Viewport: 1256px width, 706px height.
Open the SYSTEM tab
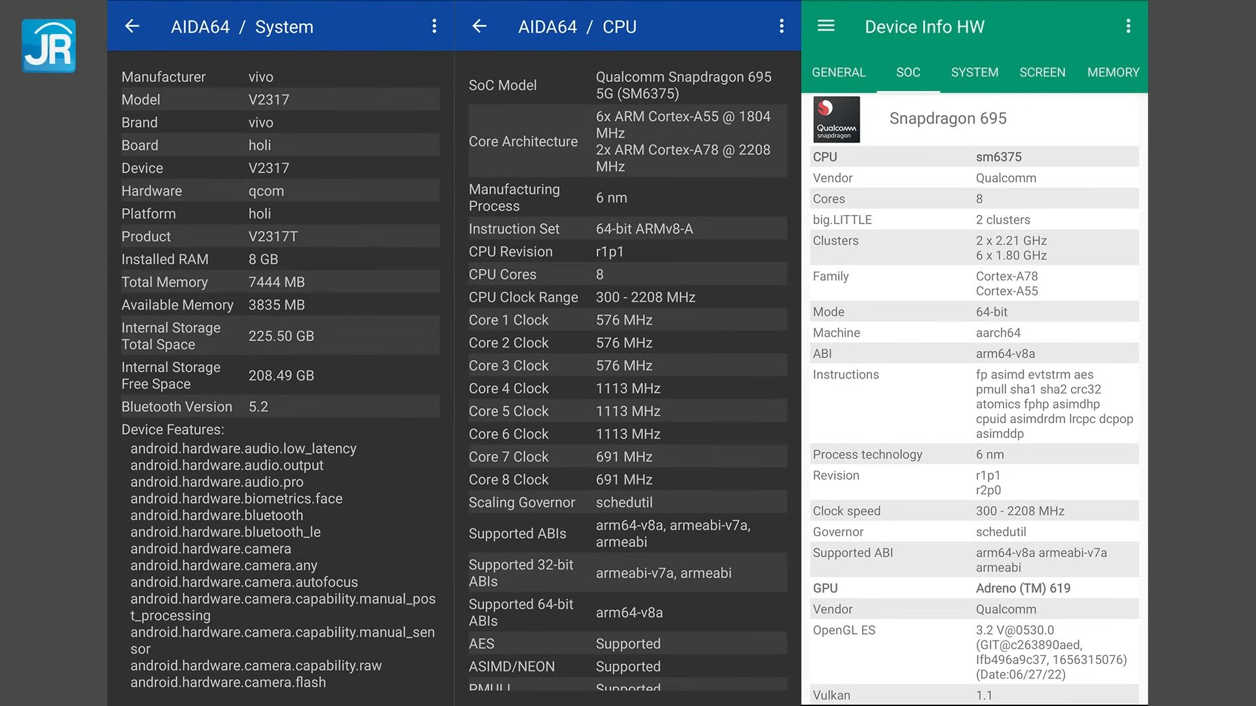(974, 73)
